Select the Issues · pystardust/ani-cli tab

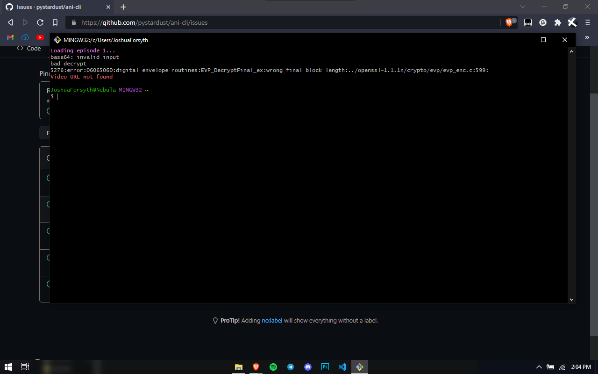[57, 7]
